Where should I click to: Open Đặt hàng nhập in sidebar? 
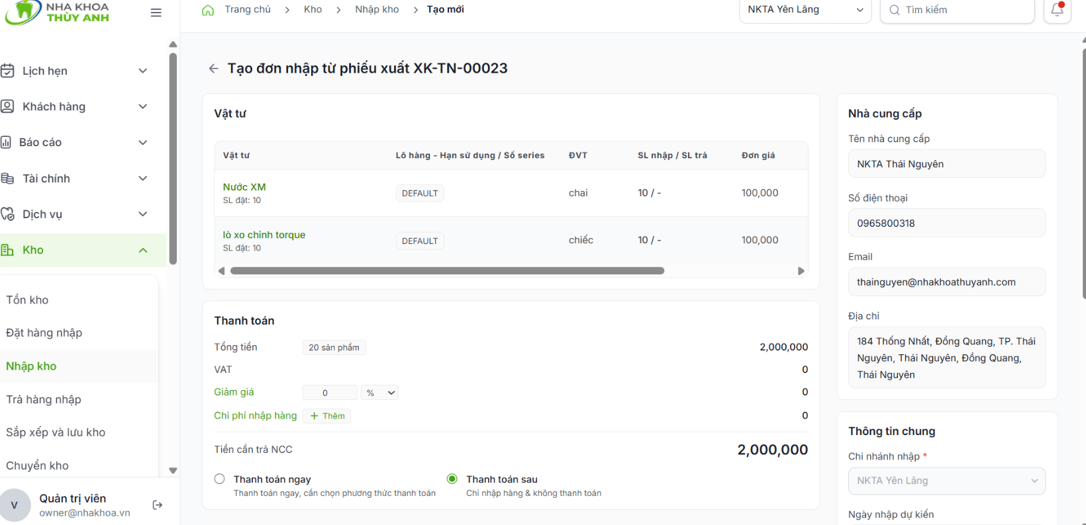[44, 333]
